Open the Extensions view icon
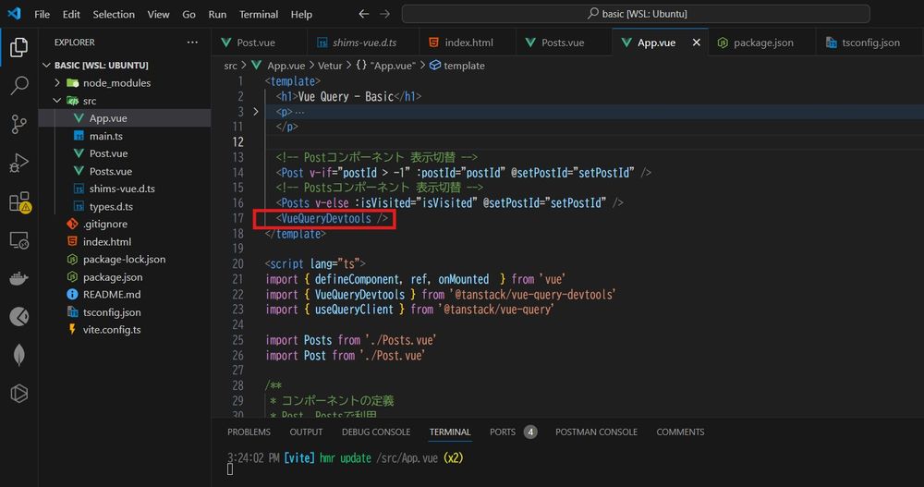924x487 pixels. (x=18, y=201)
